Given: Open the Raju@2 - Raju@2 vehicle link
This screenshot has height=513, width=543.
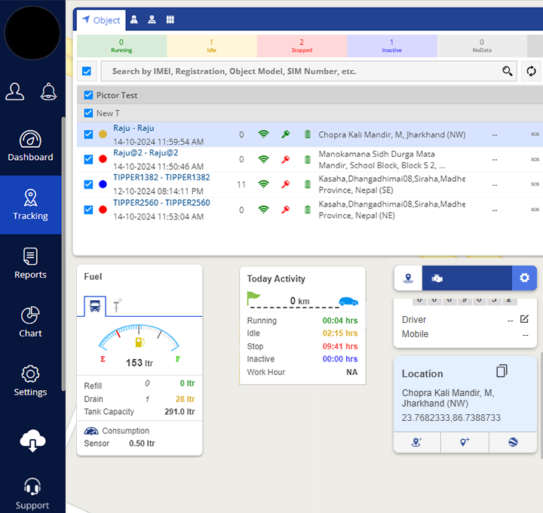Looking at the screenshot, I should (146, 152).
